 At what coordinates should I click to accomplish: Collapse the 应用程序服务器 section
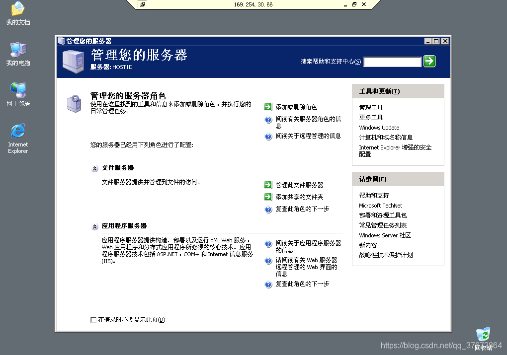coord(94,226)
